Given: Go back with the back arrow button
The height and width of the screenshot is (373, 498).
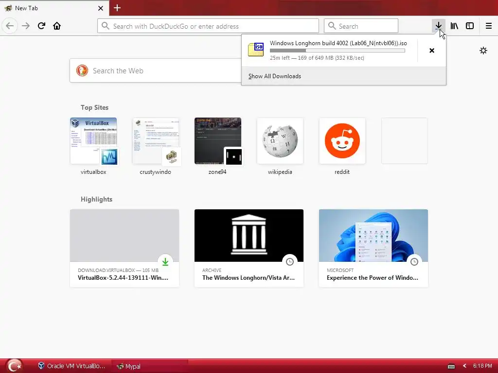Looking at the screenshot, I should coord(10,26).
